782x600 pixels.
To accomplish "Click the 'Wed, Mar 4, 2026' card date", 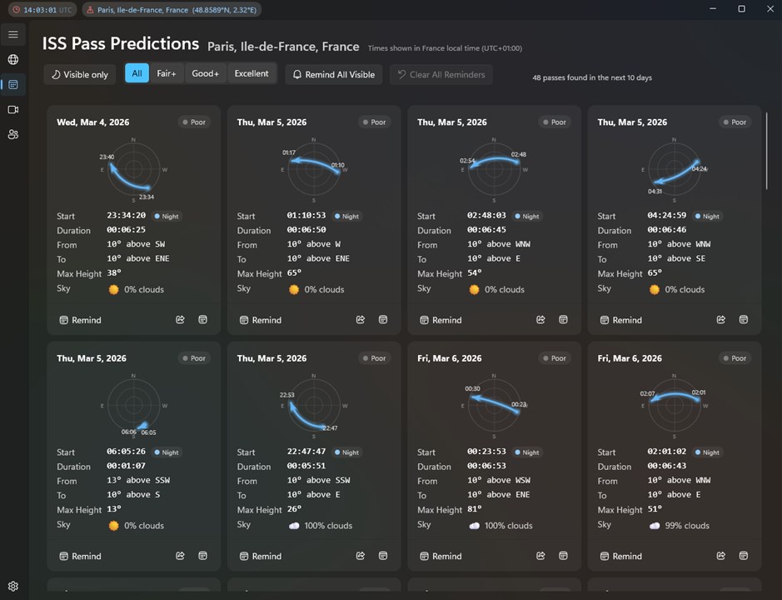I will (x=92, y=122).
